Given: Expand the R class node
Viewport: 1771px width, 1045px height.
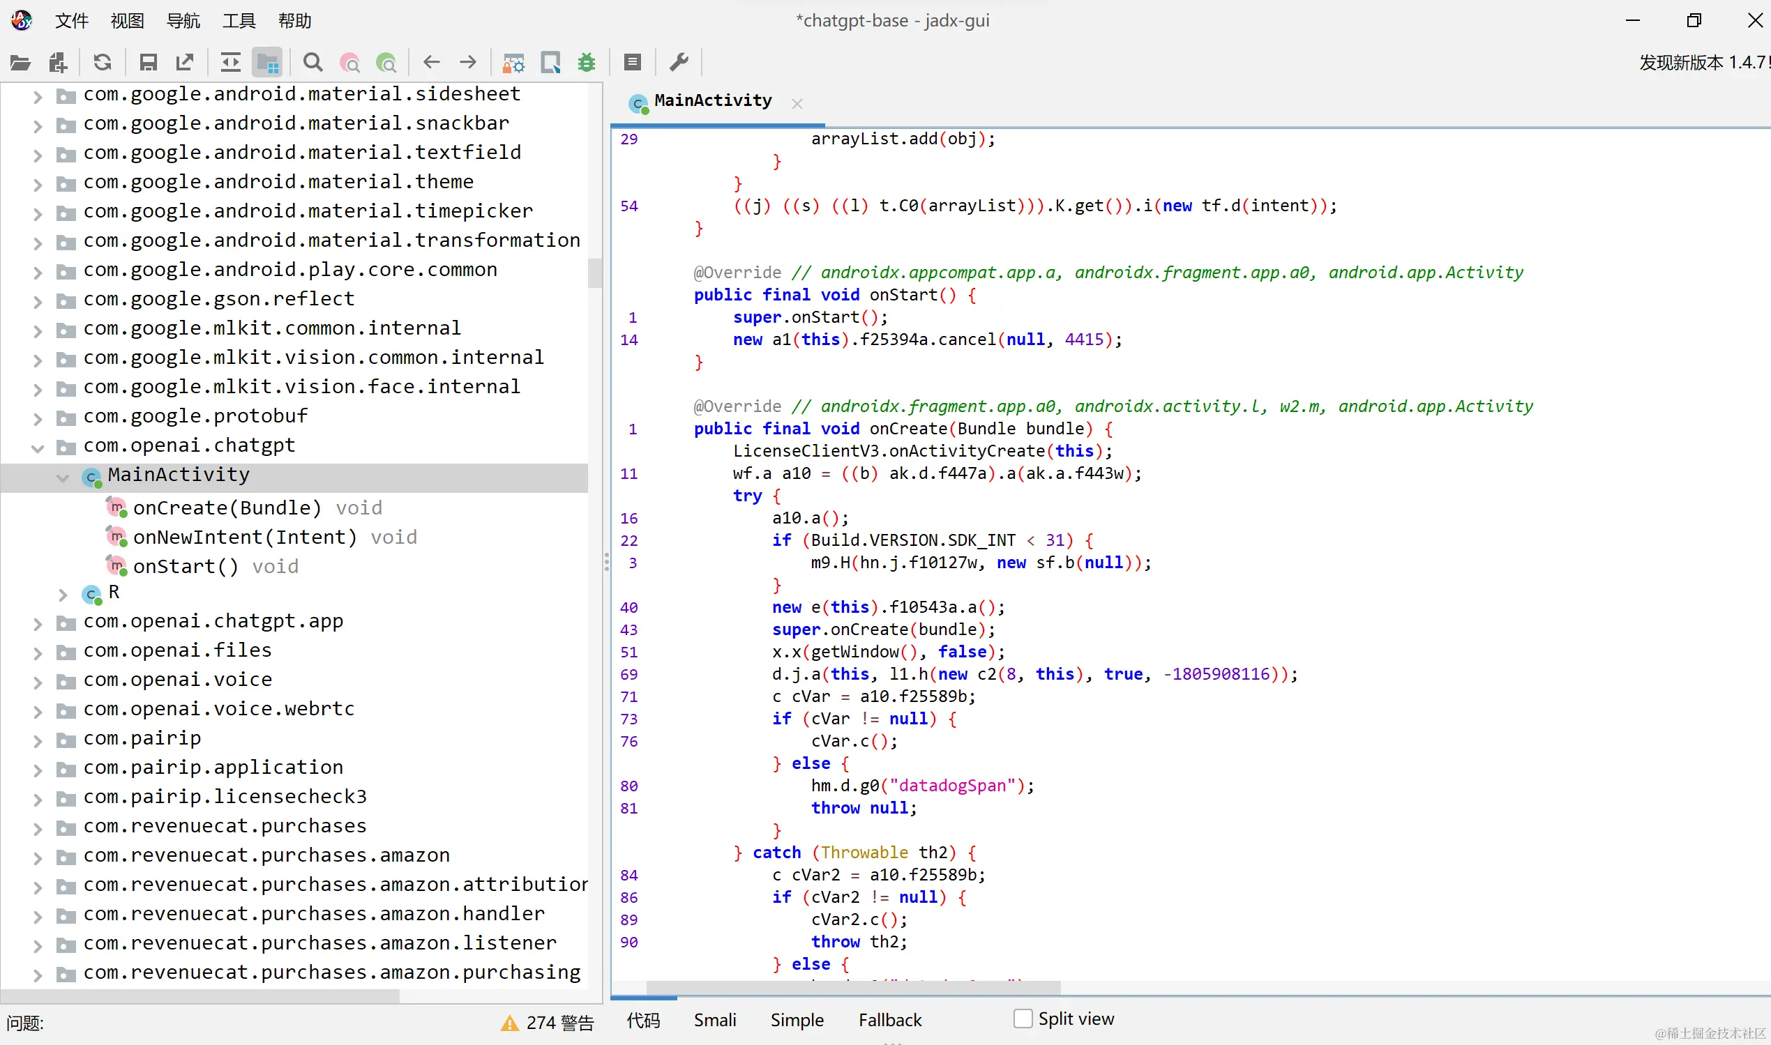Looking at the screenshot, I should [63, 595].
